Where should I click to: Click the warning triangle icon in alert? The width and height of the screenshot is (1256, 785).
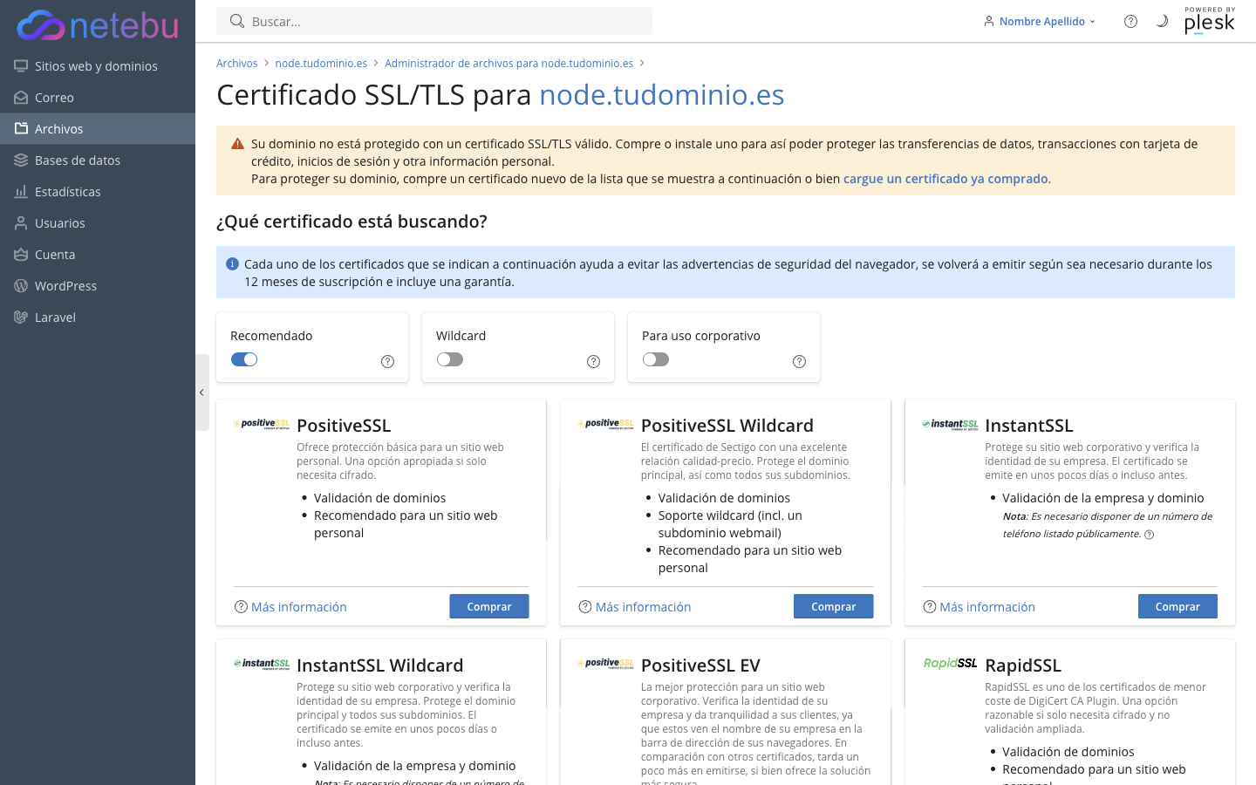coord(237,144)
